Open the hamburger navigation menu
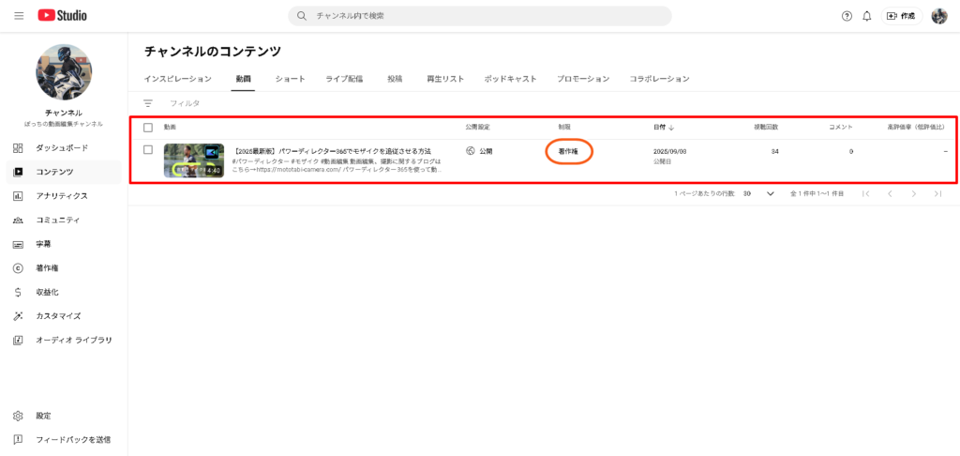The height and width of the screenshot is (456, 960). (x=19, y=16)
